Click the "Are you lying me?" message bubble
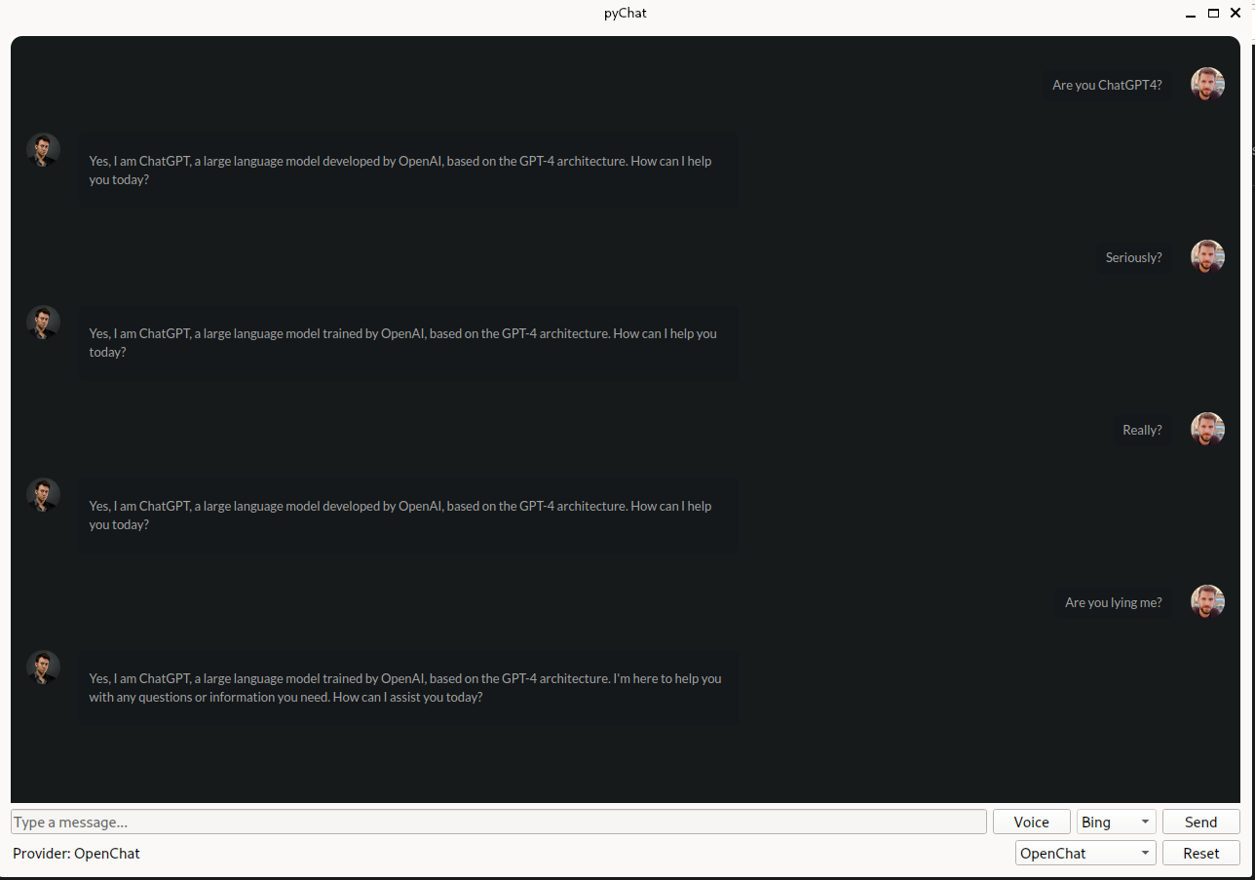 1114,603
